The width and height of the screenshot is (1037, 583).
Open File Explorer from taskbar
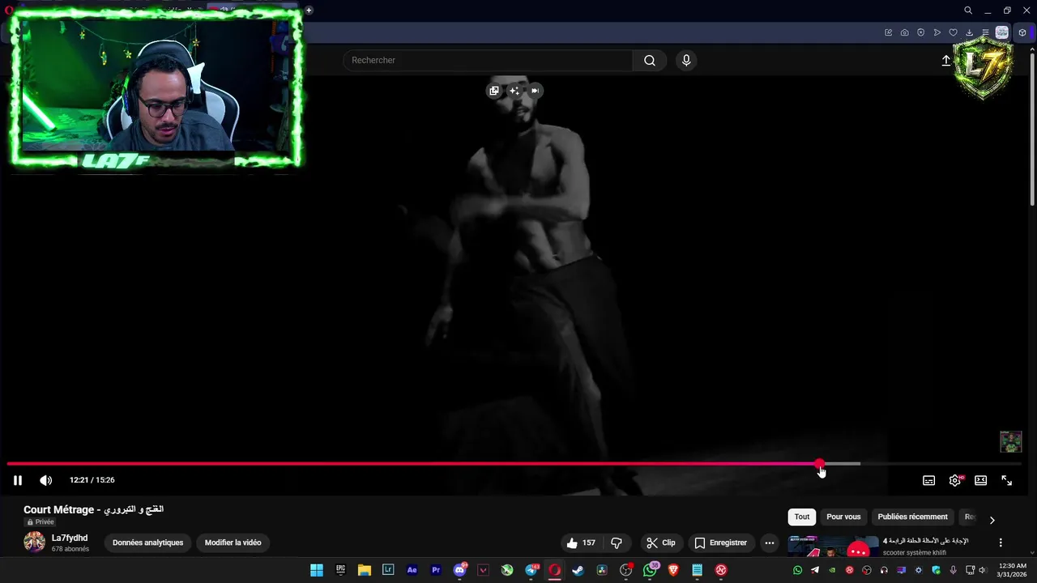click(x=365, y=570)
